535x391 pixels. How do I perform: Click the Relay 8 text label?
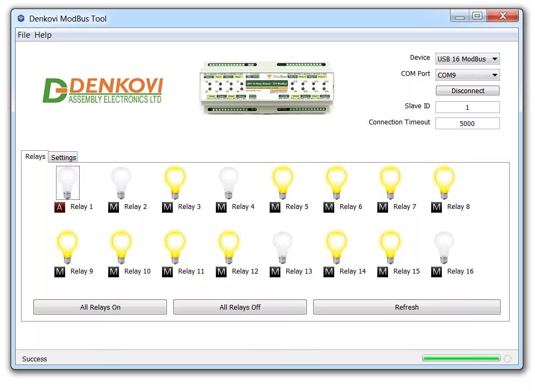(x=458, y=207)
